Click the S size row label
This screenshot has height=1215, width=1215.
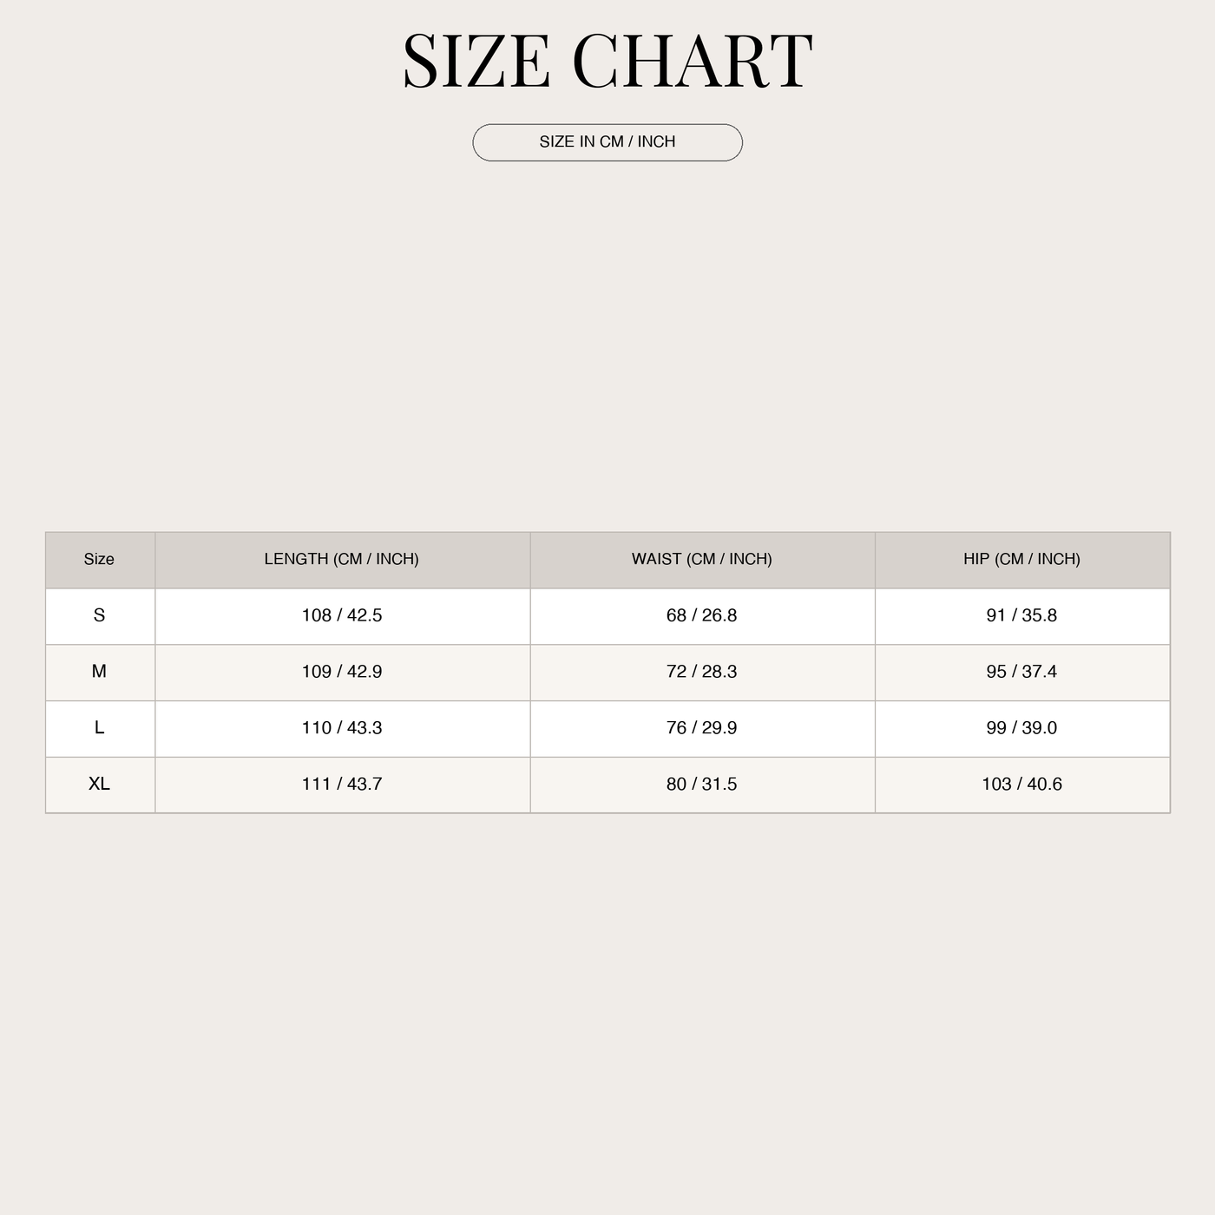[x=100, y=616]
